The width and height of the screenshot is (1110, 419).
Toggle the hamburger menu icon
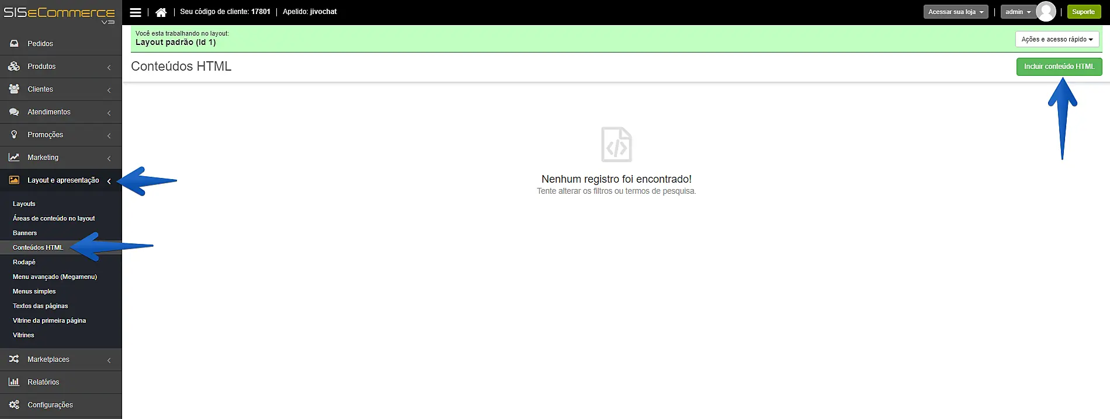(x=136, y=12)
